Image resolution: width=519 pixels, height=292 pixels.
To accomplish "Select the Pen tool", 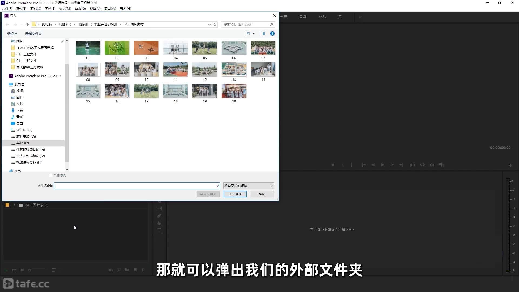I will [x=159, y=216].
